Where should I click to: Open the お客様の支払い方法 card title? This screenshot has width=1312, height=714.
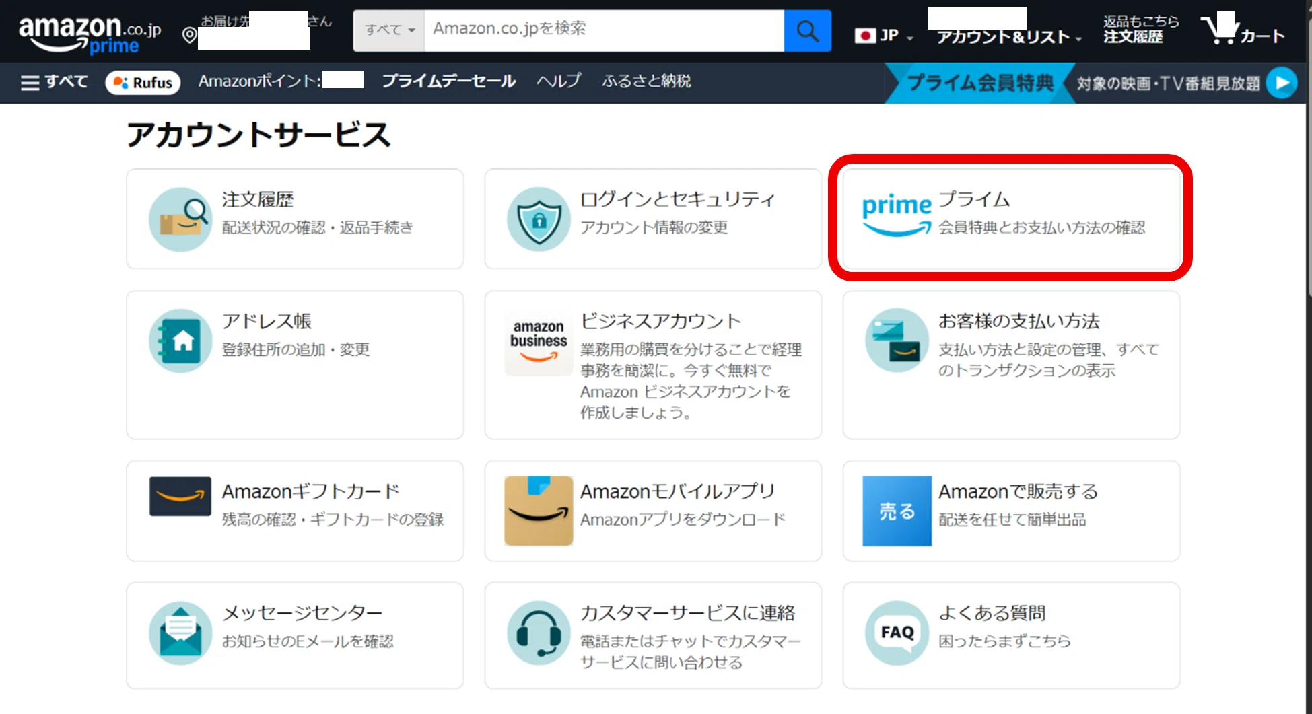(x=1018, y=321)
